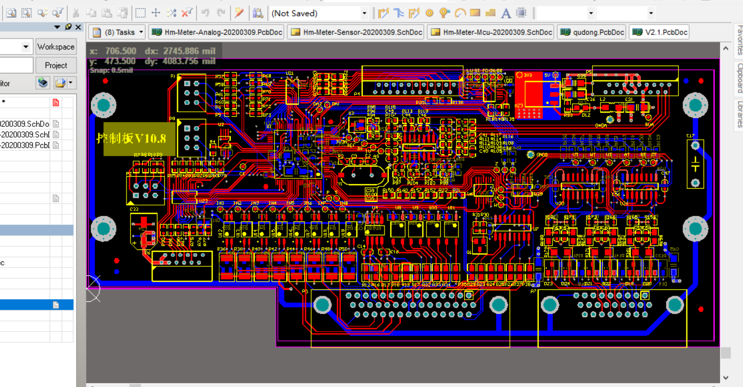Click Zoom on Filtered Objects icon
This screenshot has width=743, height=387.
point(58,13)
